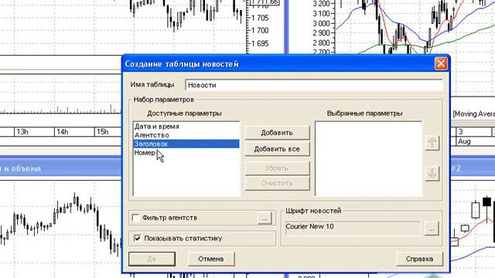Move selected parameter up with arrow
The height and width of the screenshot is (278, 495).
[x=432, y=143]
